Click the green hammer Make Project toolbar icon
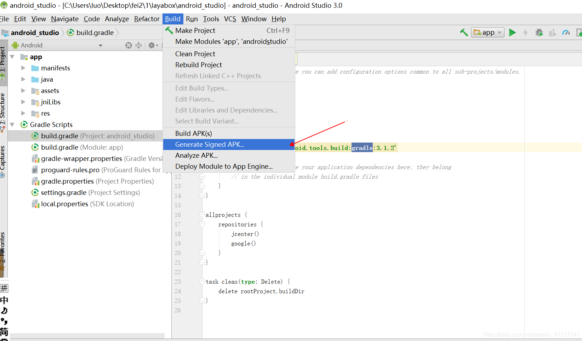Image resolution: width=582 pixels, height=341 pixels. (464, 33)
